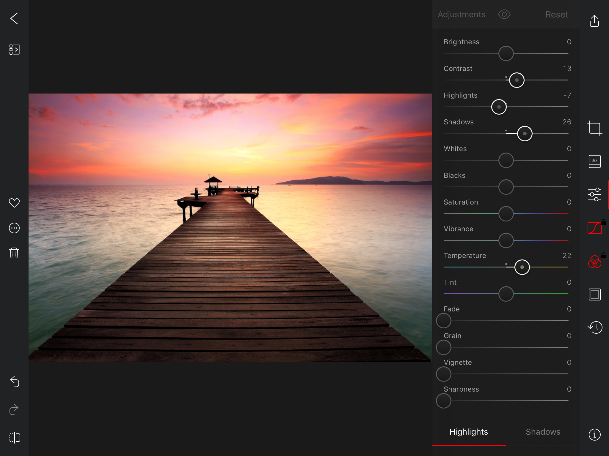Open the locked Curves tool
The height and width of the screenshot is (456, 609).
(594, 228)
